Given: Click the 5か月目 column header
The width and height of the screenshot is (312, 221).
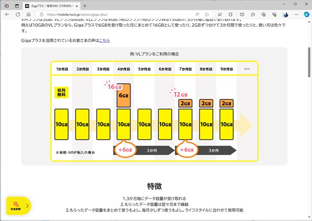Looking at the screenshot, I should coord(144,69).
